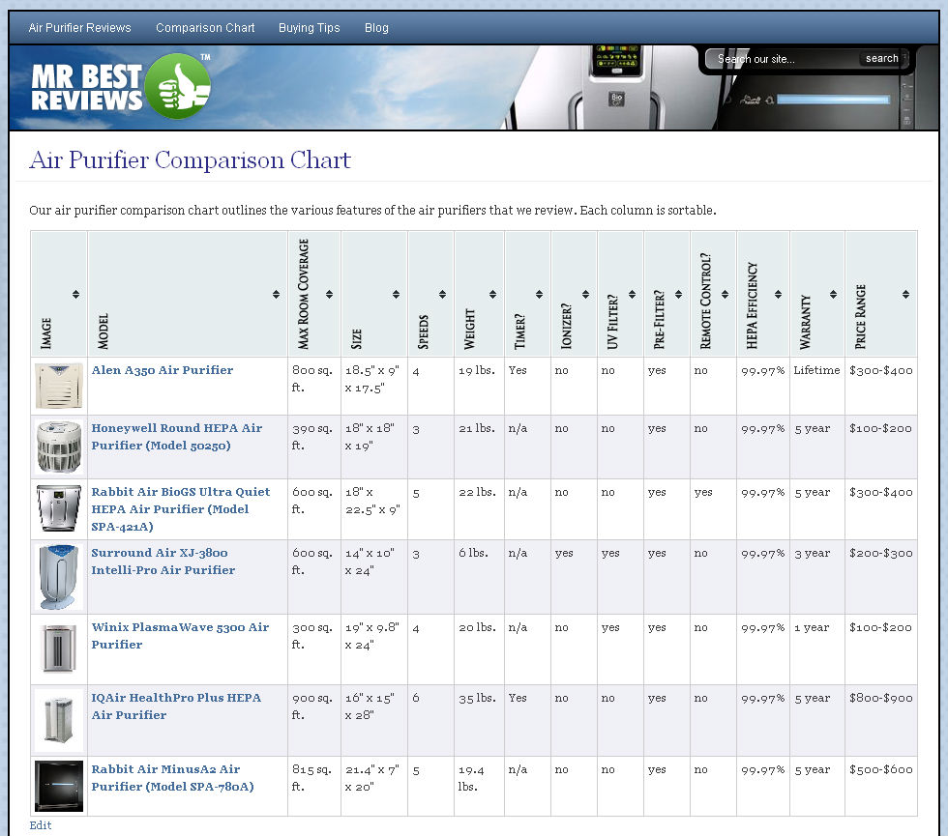Sort table by Image column arrows
948x836 pixels.
click(x=75, y=294)
